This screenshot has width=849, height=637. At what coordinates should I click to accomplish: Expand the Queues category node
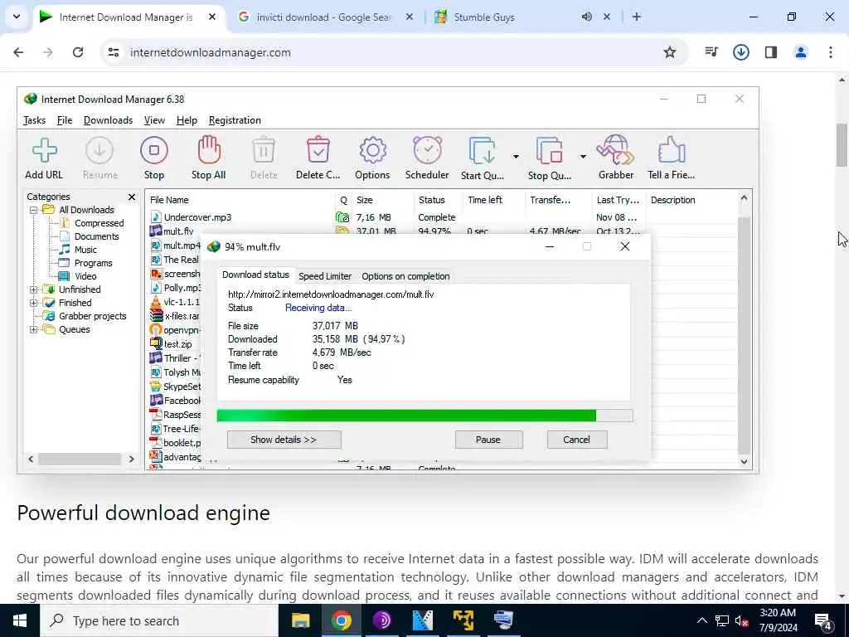pos(33,329)
